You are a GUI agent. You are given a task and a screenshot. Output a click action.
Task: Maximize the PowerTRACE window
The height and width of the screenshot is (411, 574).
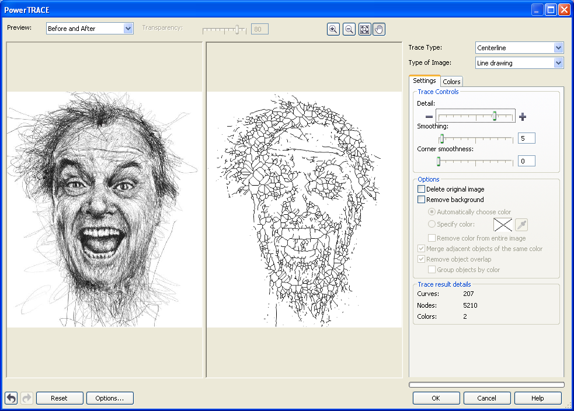point(551,9)
